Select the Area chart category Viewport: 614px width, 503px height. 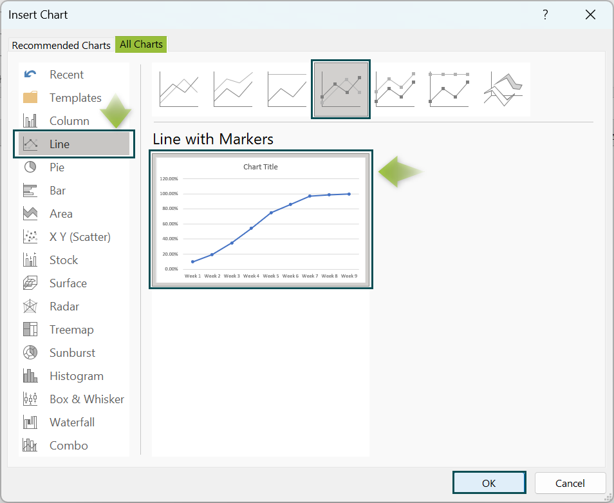tap(74, 213)
